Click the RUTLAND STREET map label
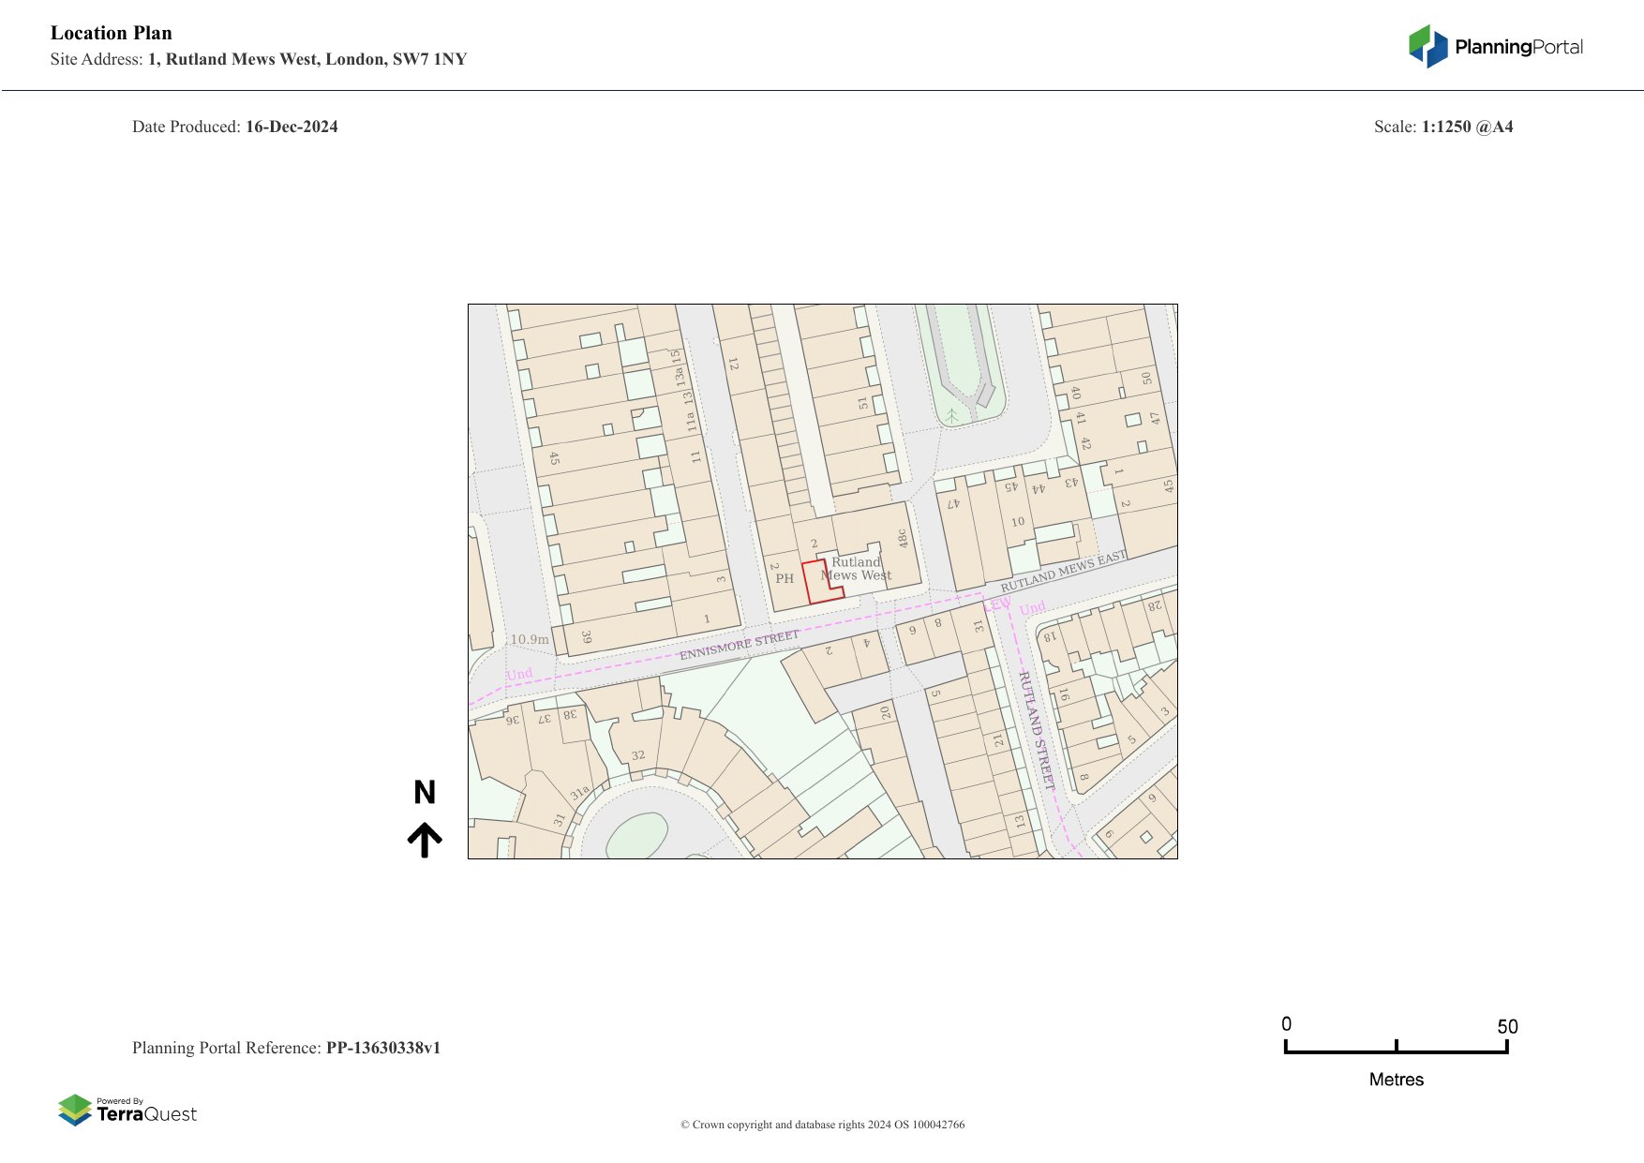The height and width of the screenshot is (1163, 1644). tap(1037, 729)
